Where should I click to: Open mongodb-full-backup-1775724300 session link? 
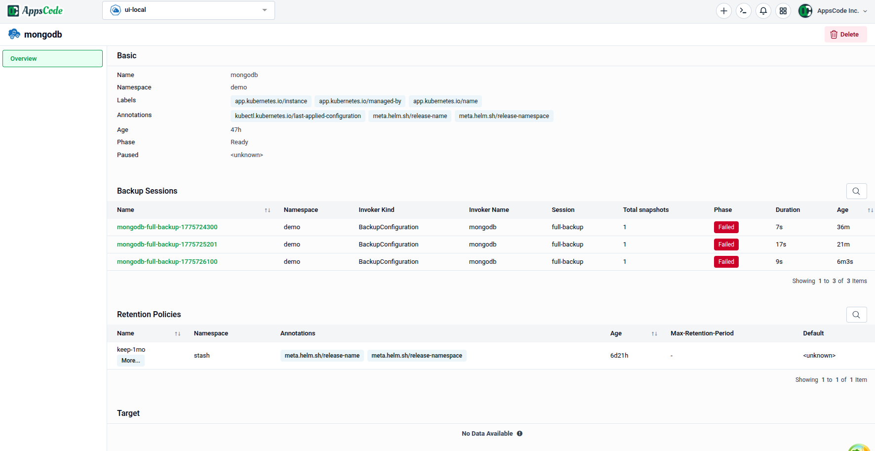coord(167,227)
